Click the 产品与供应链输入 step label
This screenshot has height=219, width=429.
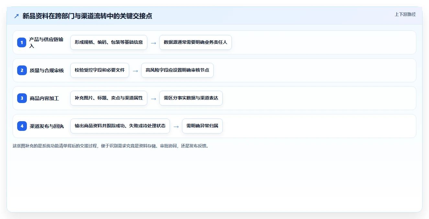click(x=46, y=42)
